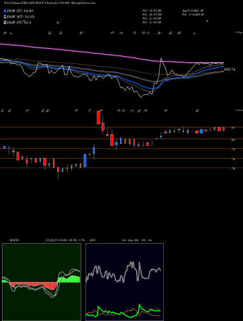Click the 87 price axis label

pos(233,128)
